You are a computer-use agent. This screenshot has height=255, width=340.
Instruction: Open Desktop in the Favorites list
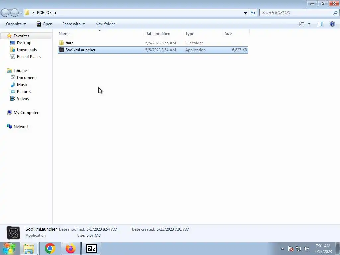[x=24, y=43]
